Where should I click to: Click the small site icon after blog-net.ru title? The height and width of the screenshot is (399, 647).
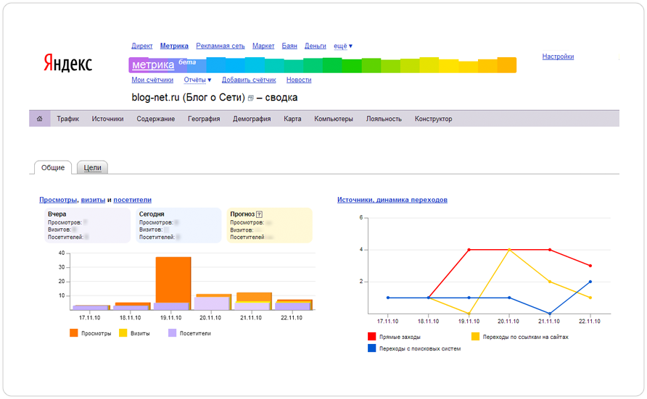(x=250, y=98)
